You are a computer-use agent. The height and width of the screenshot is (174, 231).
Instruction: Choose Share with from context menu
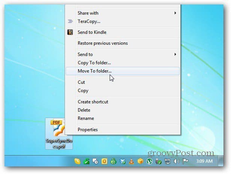point(122,13)
